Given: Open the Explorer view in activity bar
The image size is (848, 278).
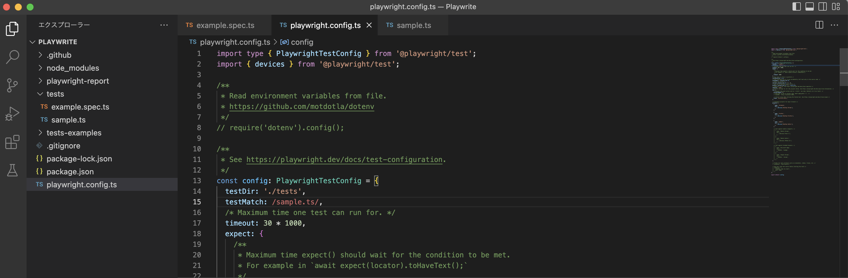Looking at the screenshot, I should [x=12, y=29].
